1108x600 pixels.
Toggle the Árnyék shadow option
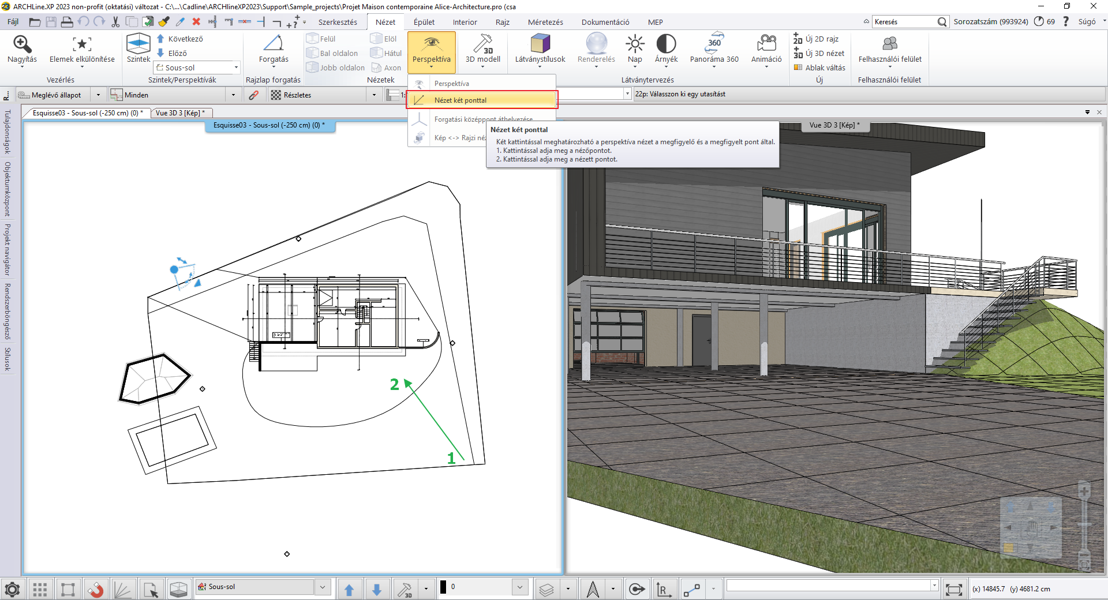pyautogui.click(x=666, y=44)
